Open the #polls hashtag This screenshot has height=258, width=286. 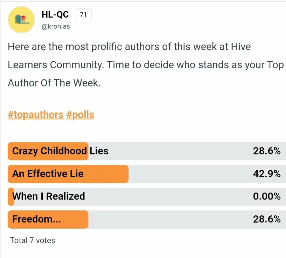coord(80,115)
